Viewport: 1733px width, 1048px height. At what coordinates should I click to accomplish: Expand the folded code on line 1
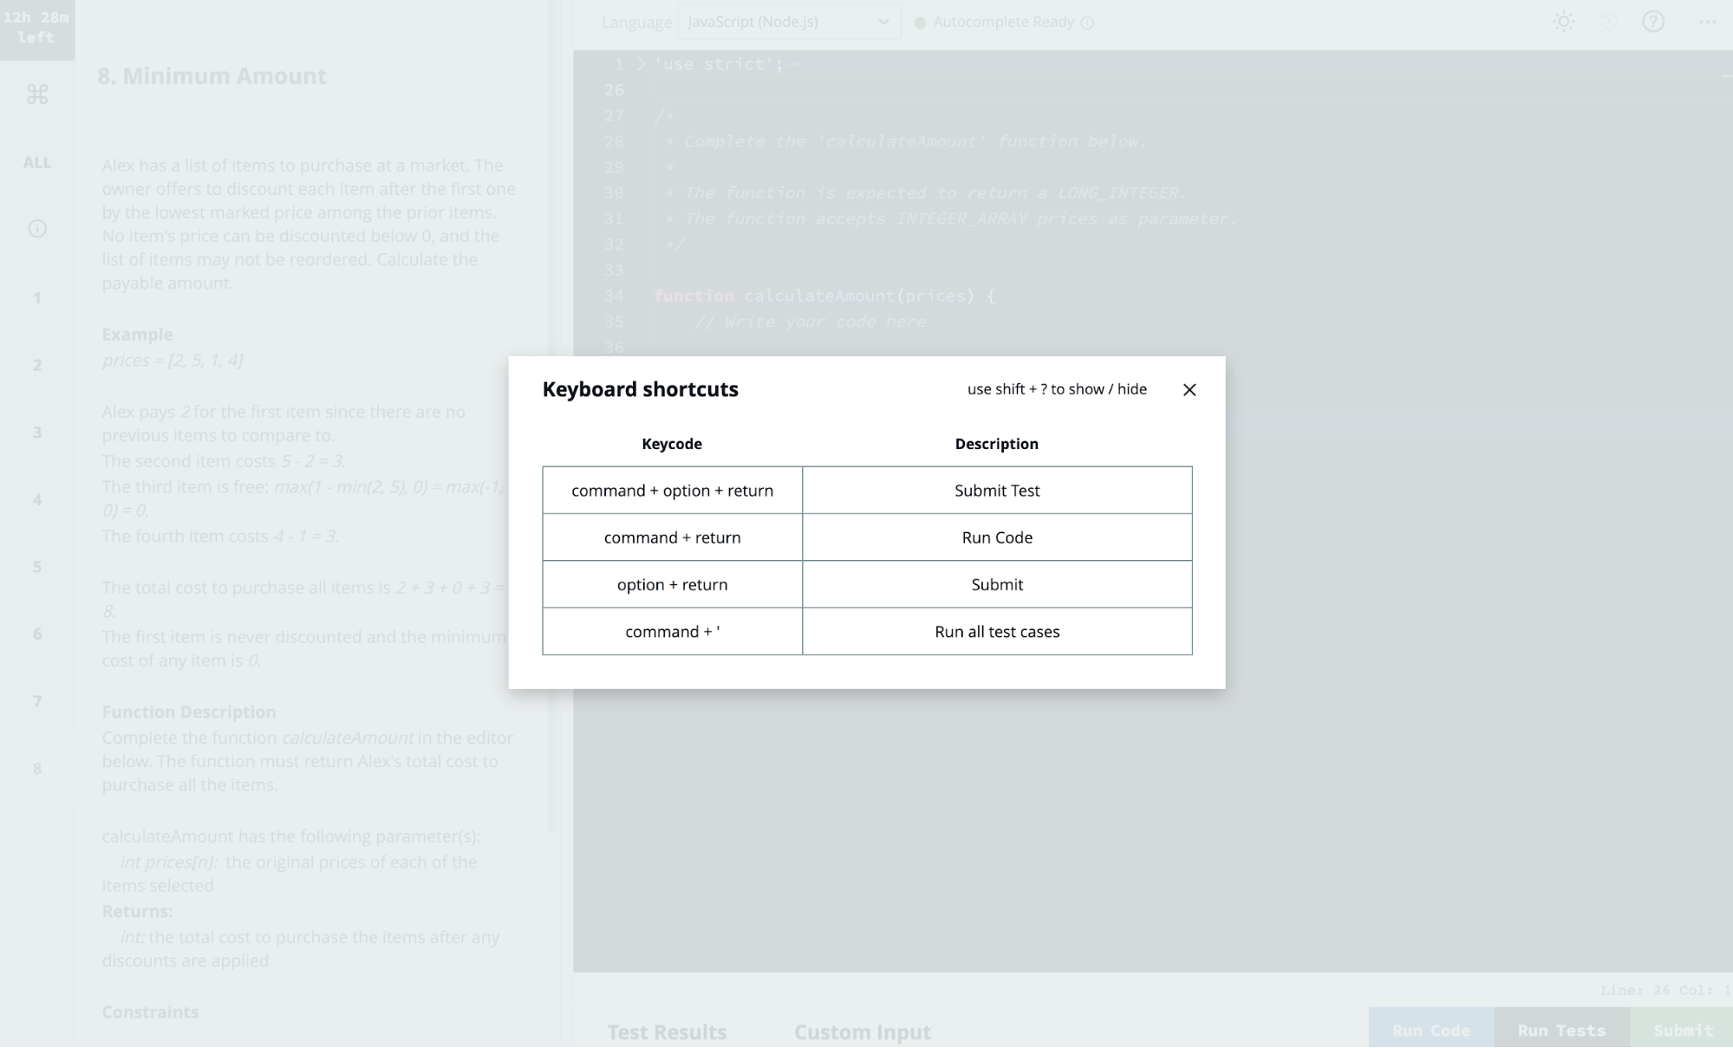(642, 64)
